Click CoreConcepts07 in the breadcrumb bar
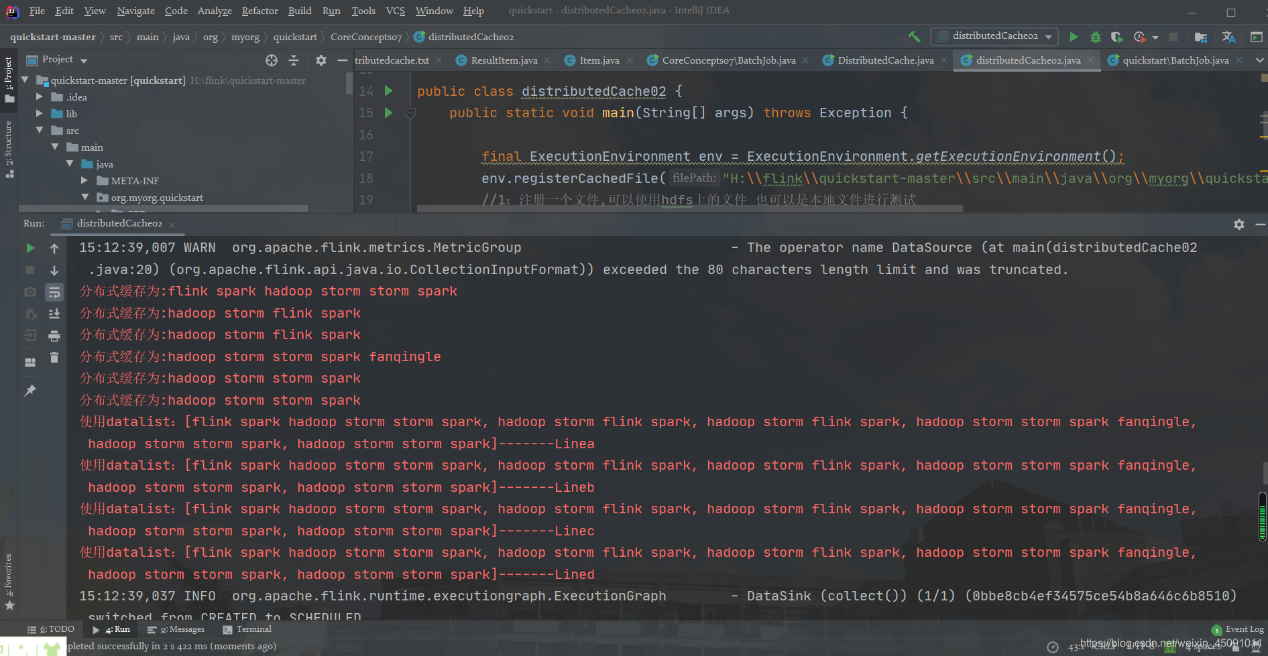Viewport: 1268px width, 656px height. (x=366, y=37)
